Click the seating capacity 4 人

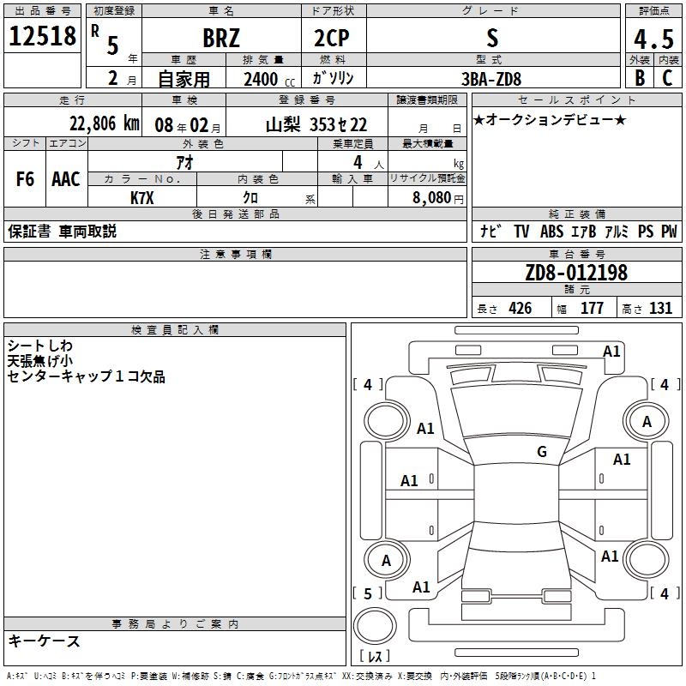369,163
